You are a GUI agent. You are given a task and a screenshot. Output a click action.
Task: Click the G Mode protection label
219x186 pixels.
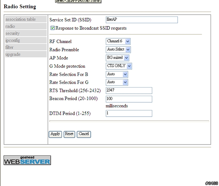click(x=67, y=66)
